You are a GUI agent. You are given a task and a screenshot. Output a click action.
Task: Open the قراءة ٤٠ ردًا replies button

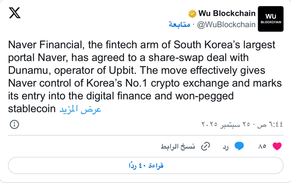(145, 165)
